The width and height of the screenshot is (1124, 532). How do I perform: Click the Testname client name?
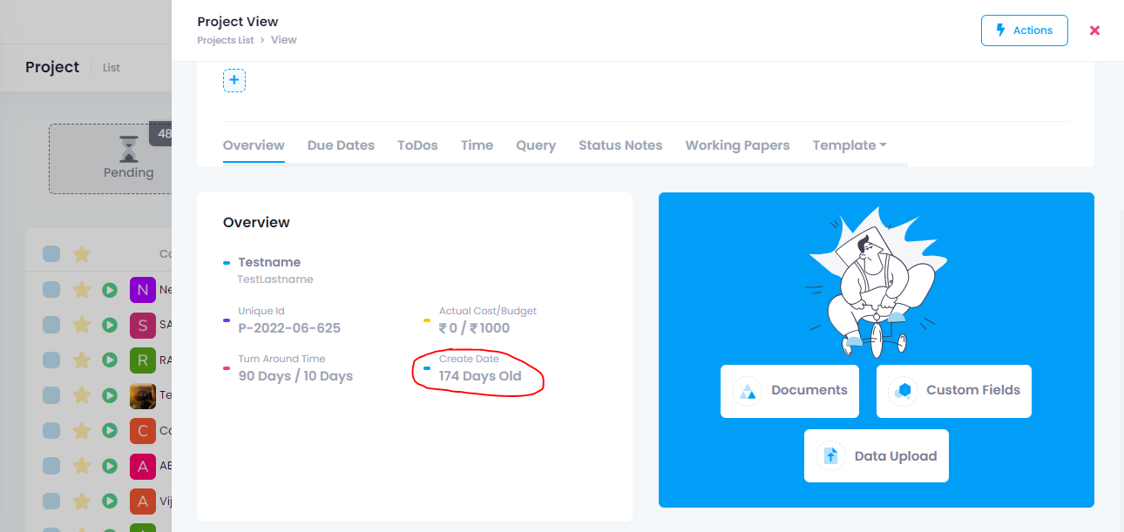(269, 262)
